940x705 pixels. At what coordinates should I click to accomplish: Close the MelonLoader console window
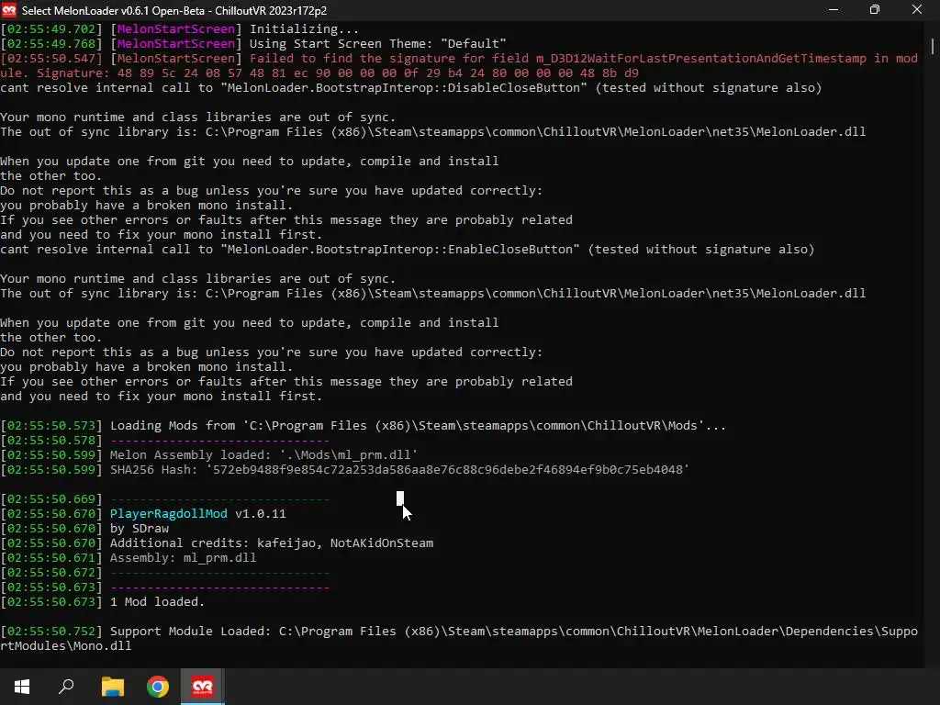917,9
